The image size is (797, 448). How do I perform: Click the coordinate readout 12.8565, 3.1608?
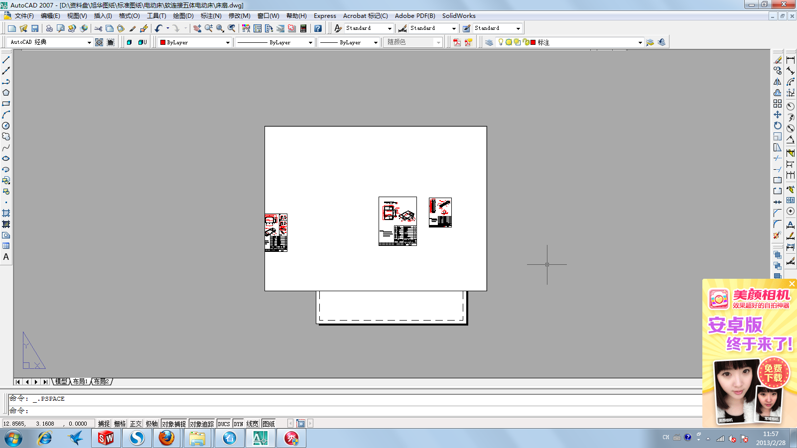pyautogui.click(x=48, y=424)
